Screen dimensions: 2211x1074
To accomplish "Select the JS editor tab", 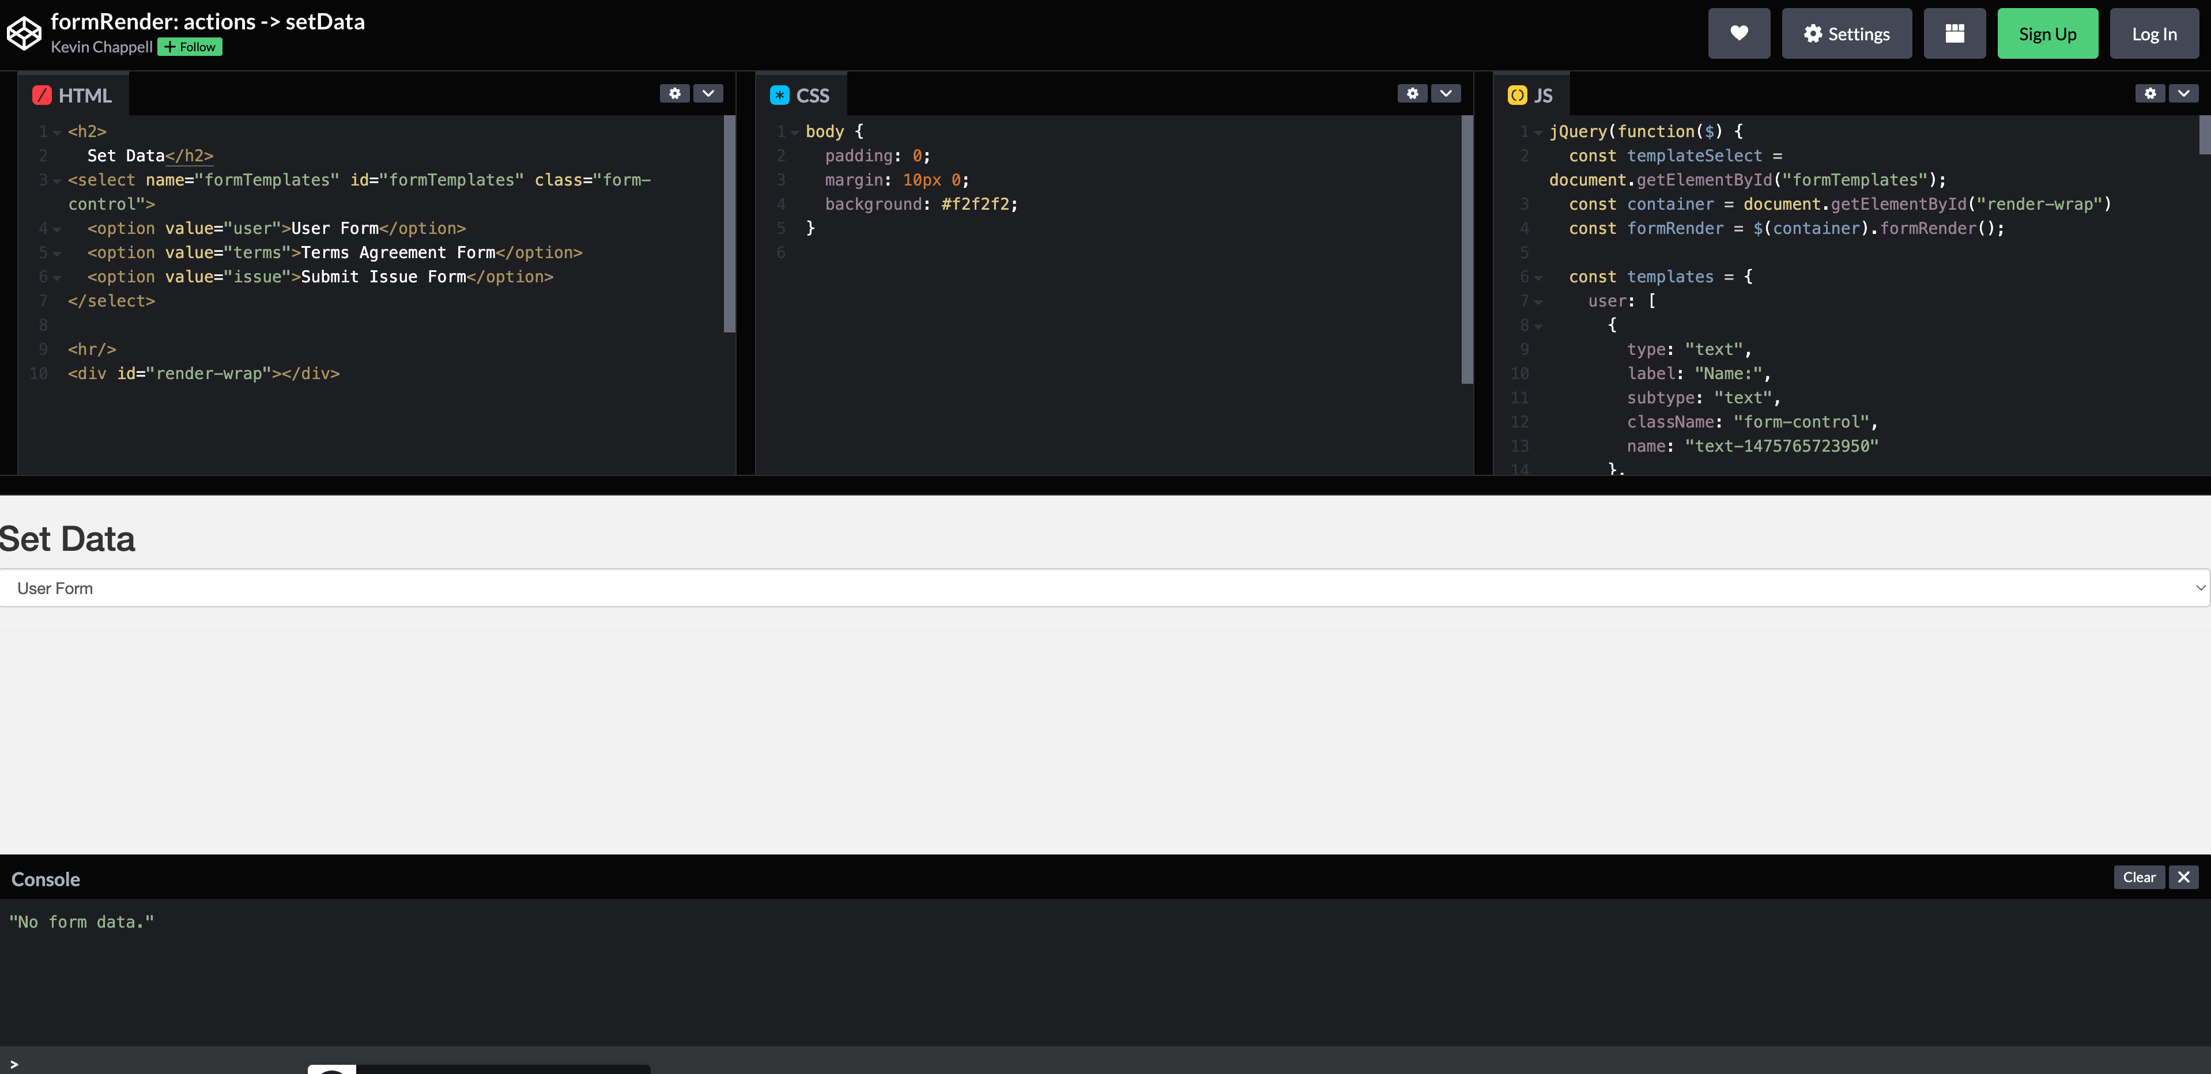I will [1530, 95].
